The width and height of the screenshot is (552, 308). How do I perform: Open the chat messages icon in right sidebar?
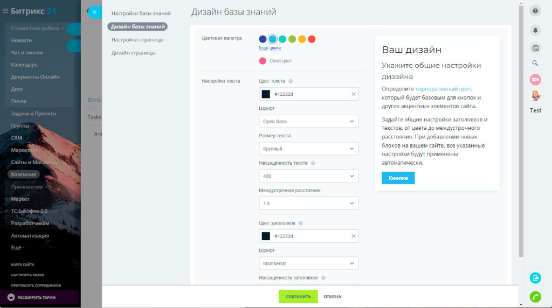click(x=535, y=48)
